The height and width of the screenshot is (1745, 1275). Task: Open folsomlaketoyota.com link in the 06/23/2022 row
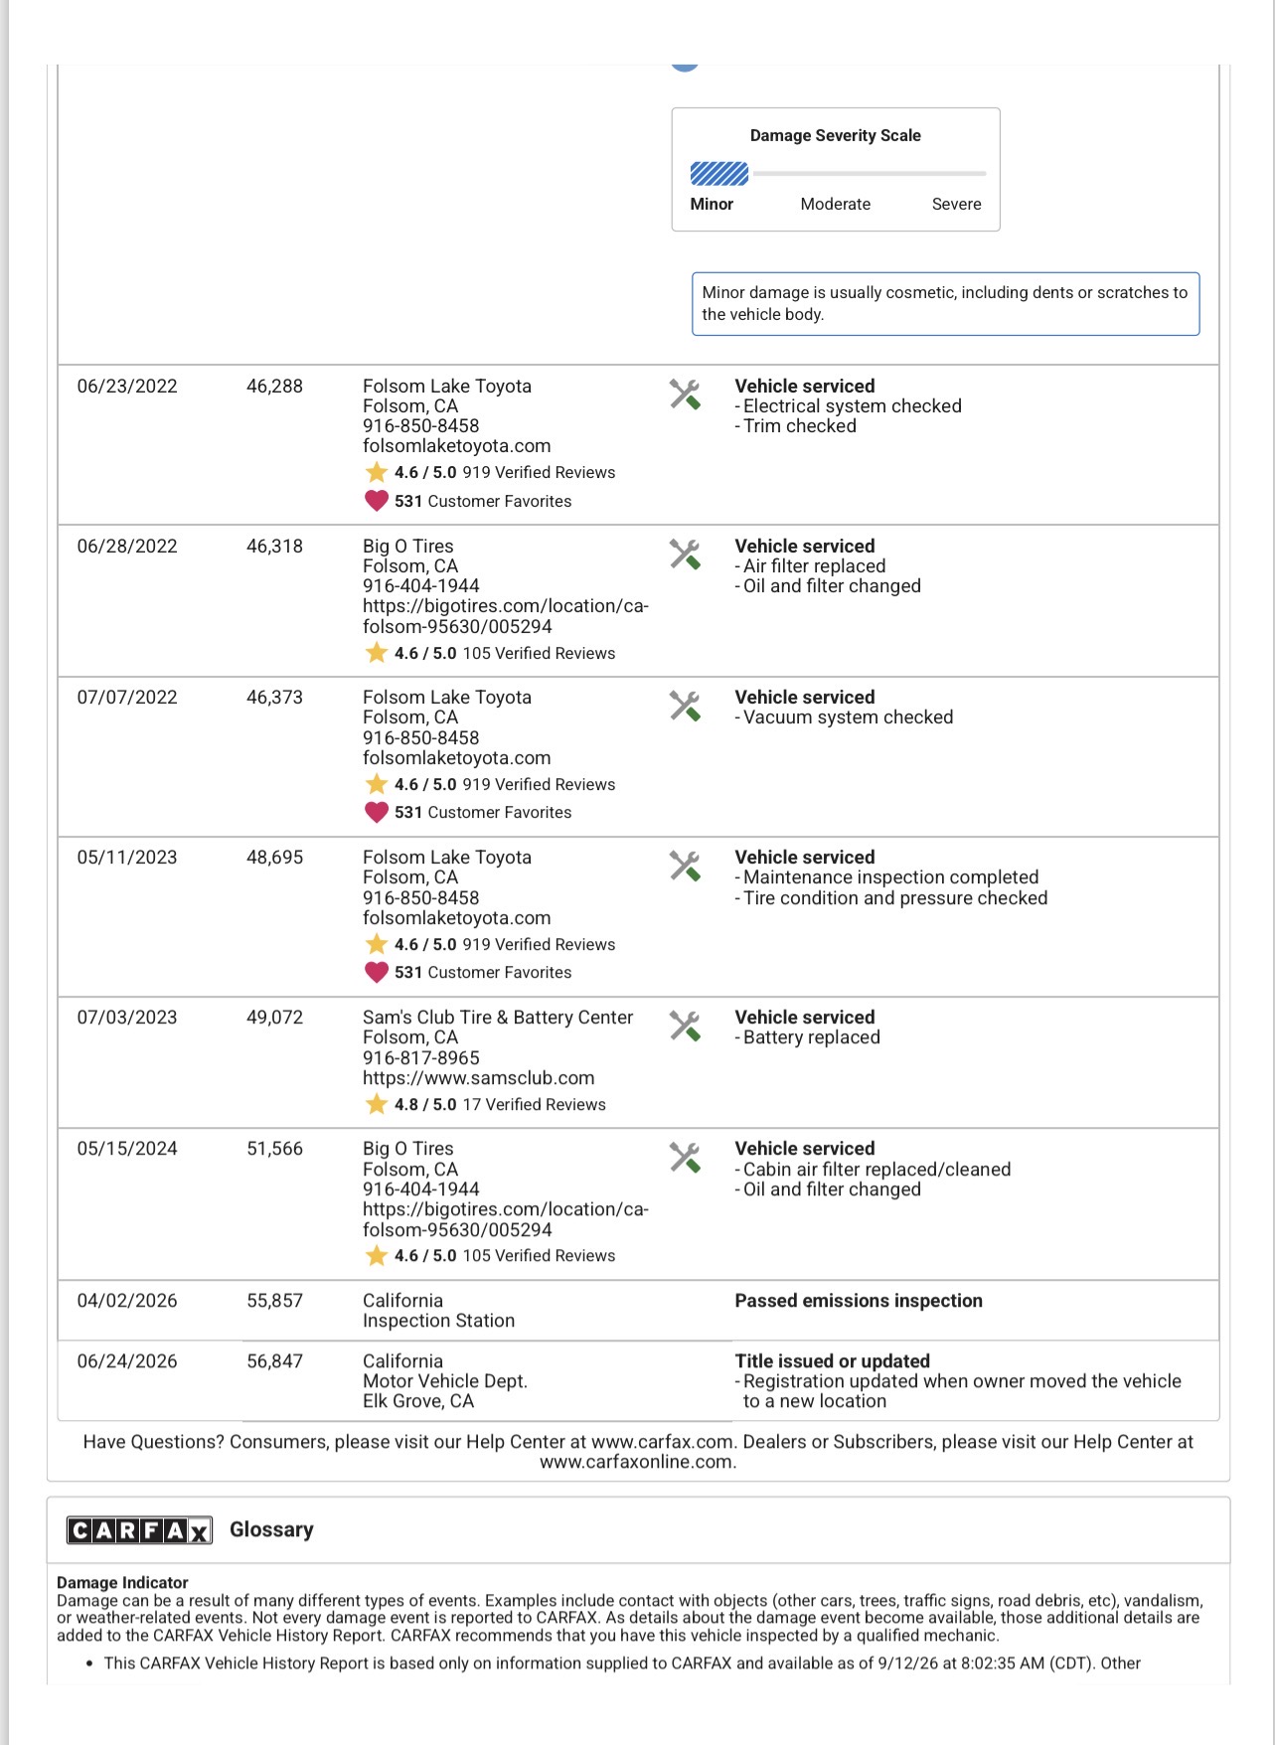[x=456, y=446]
